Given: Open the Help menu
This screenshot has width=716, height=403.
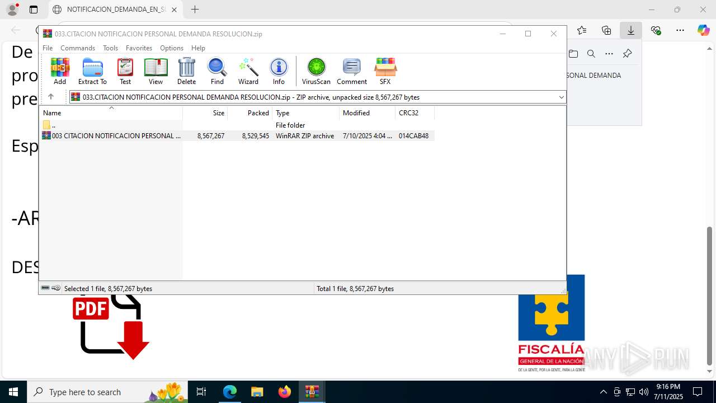Looking at the screenshot, I should click(x=198, y=48).
